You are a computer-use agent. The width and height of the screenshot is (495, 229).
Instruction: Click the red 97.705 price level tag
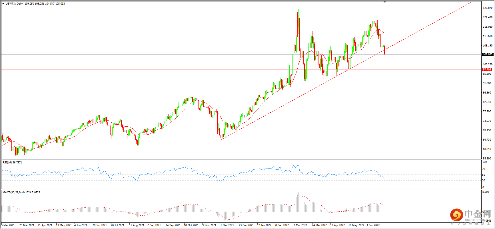pos(487,70)
